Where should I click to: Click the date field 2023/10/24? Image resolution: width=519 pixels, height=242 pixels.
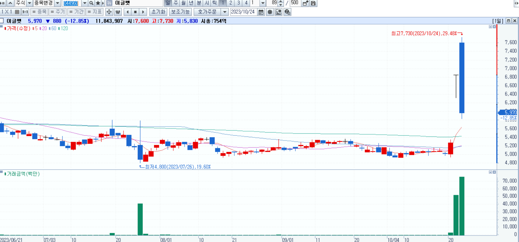tap(243, 12)
